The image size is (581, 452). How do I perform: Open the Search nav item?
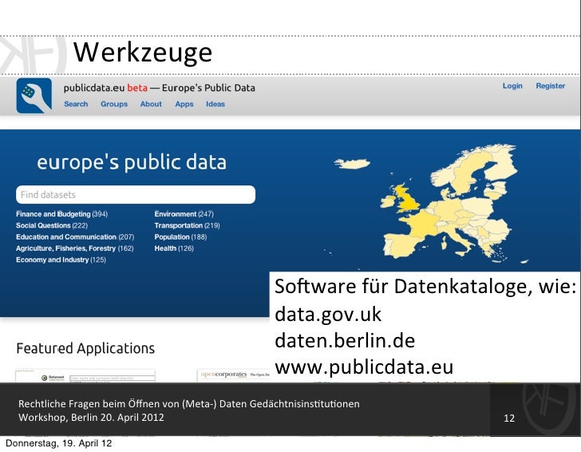tap(76, 104)
